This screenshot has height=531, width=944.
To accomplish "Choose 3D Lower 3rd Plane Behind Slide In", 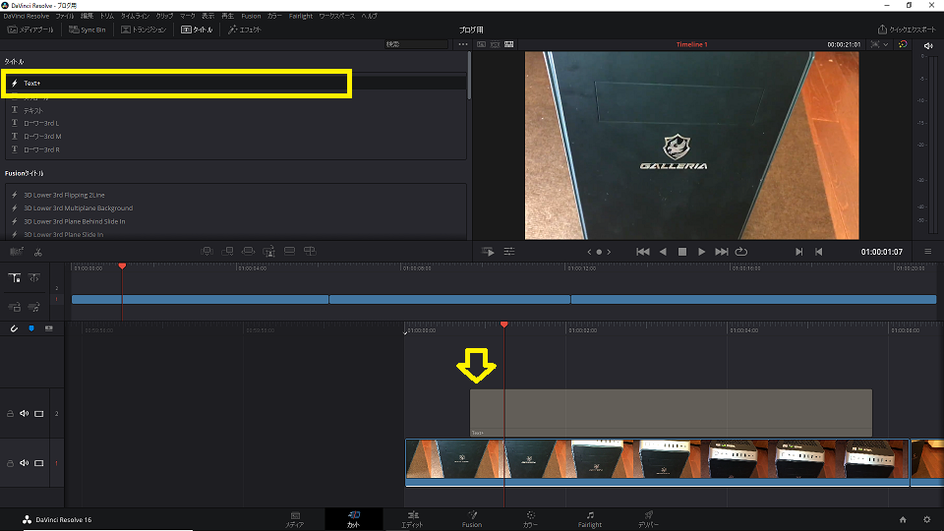I will [x=235, y=221].
